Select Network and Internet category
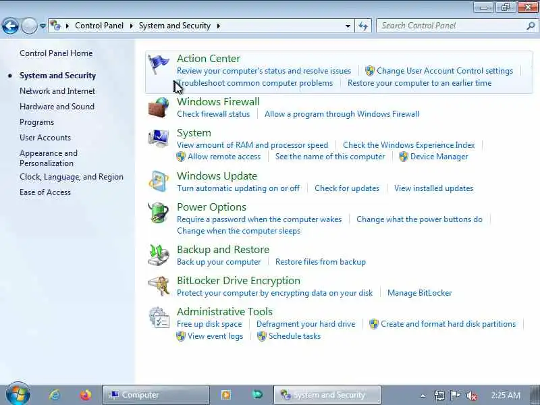The height and width of the screenshot is (405, 540). pos(57,91)
